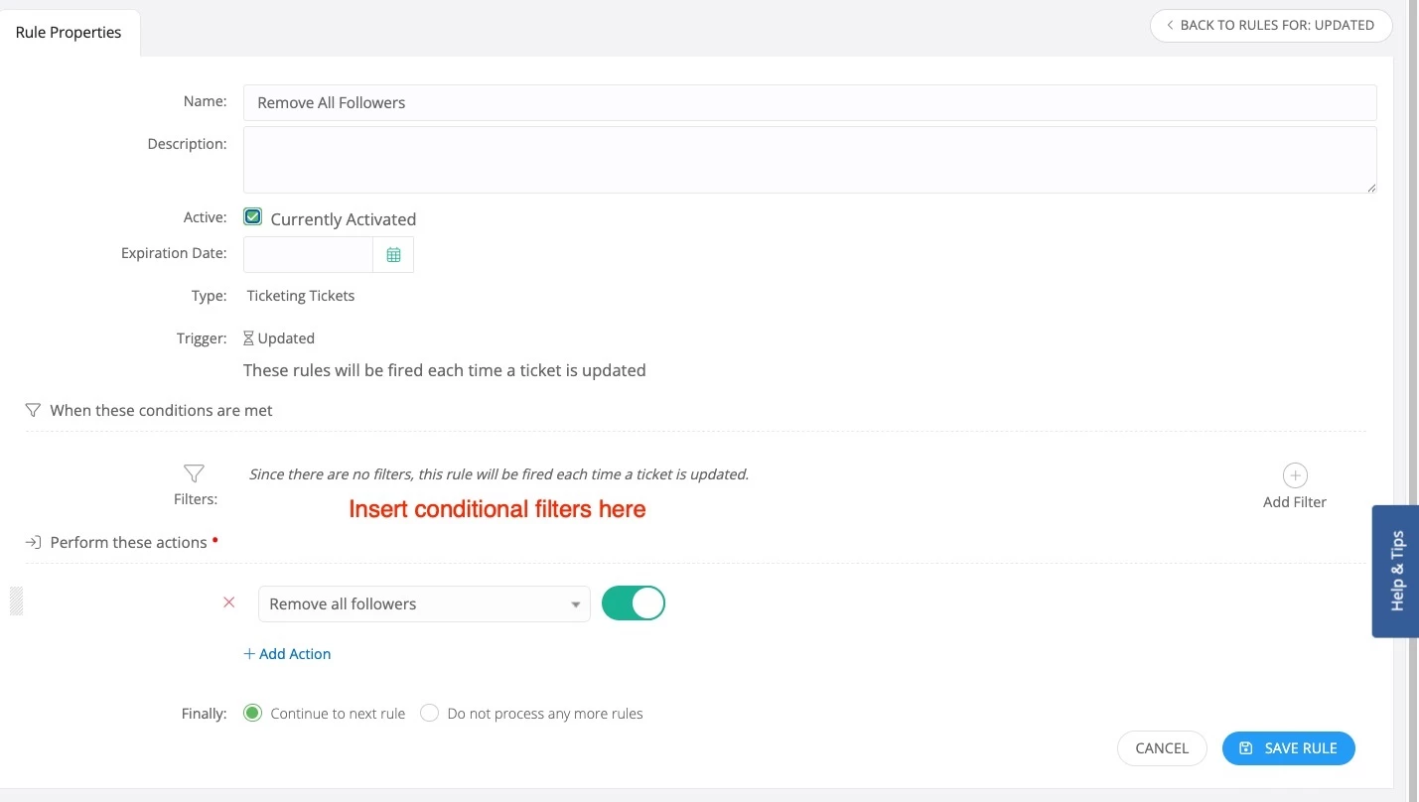Select the 'Continue to next rule' radio button
The width and height of the screenshot is (1419, 802).
[252, 713]
